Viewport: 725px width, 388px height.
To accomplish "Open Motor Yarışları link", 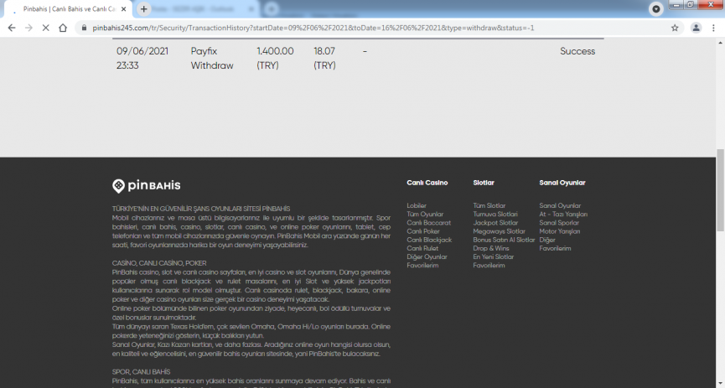I will pyautogui.click(x=560, y=231).
